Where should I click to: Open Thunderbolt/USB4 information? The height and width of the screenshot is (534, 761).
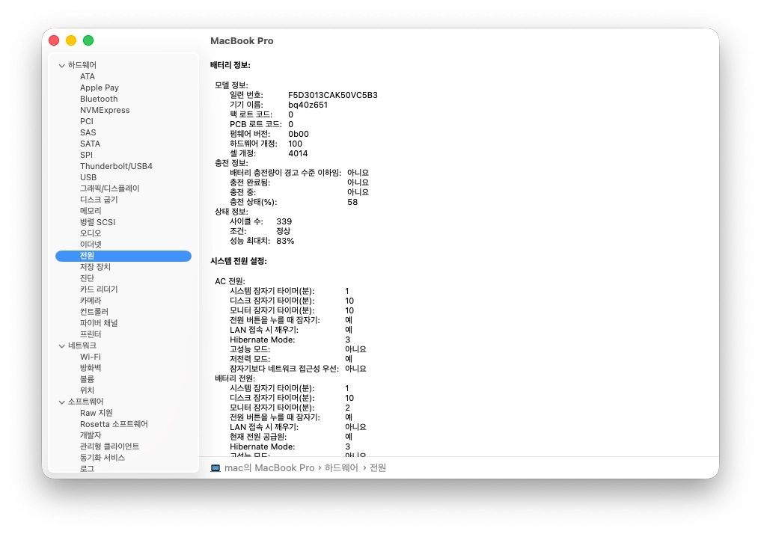116,166
